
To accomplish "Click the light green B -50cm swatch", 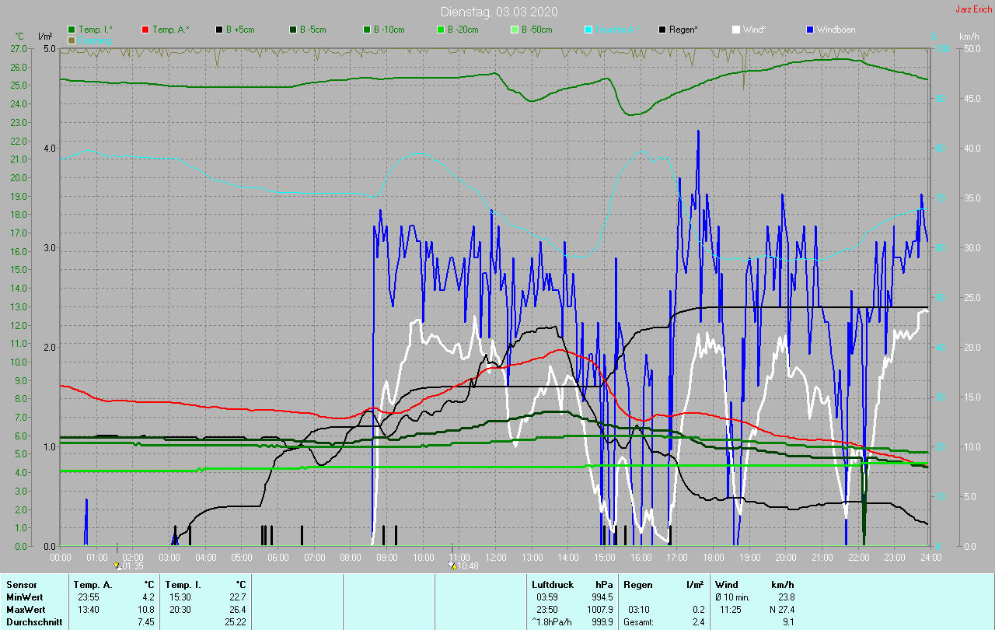I will pyautogui.click(x=515, y=30).
